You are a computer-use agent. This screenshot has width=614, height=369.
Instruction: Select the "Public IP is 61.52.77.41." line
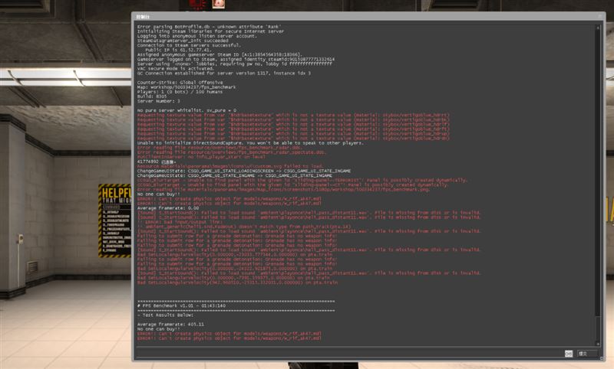pos(178,50)
